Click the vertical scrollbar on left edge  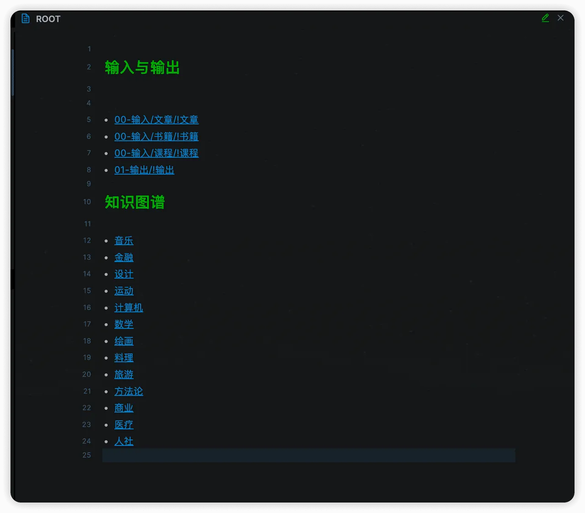tap(13, 73)
